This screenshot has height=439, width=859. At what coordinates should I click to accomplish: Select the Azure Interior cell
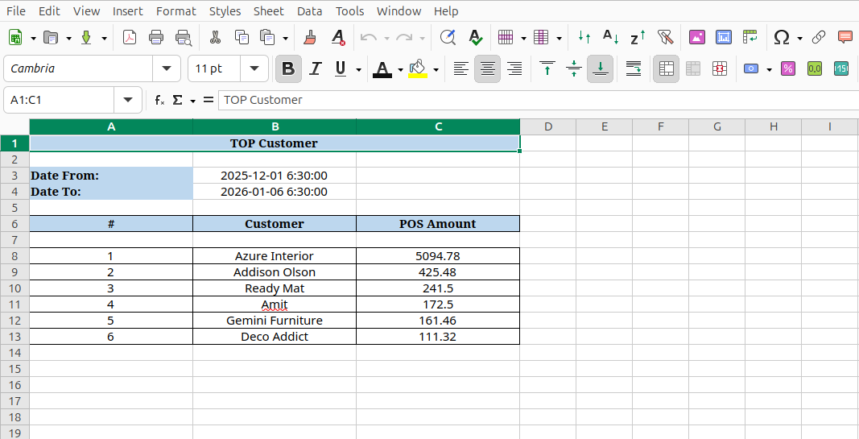275,256
